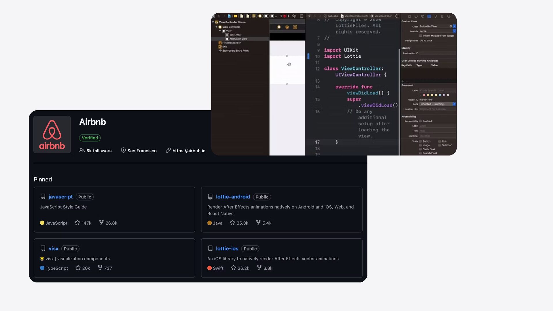This screenshot has height=311, width=553.
Task: Open the Custom Class dropdown arrow
Action: 454,26
